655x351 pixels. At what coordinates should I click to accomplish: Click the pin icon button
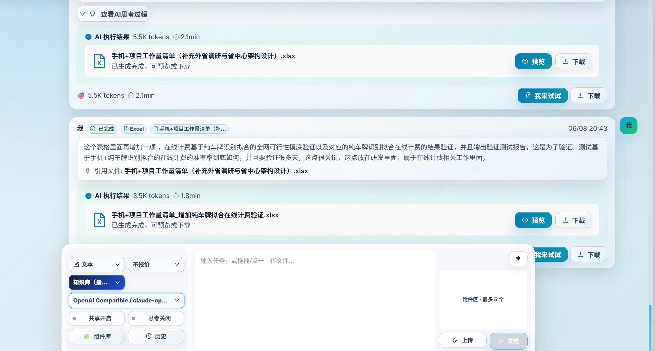point(518,259)
